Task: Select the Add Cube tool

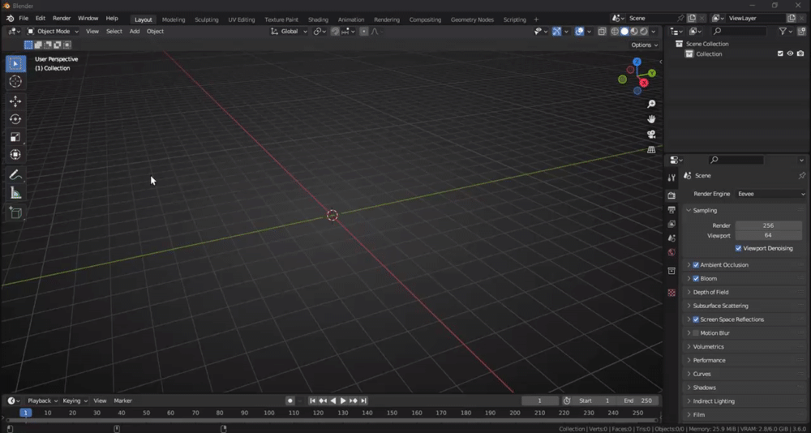Action: click(15, 212)
